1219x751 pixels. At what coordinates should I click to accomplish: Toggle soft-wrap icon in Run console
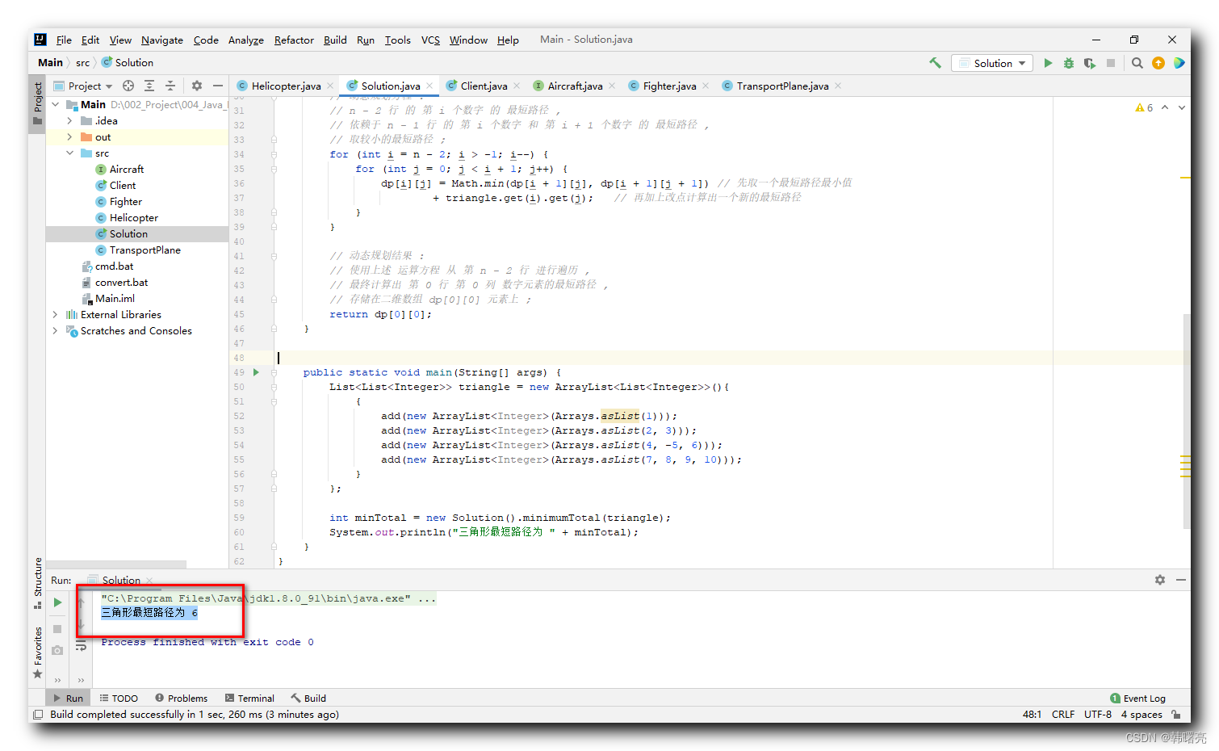pos(81,646)
